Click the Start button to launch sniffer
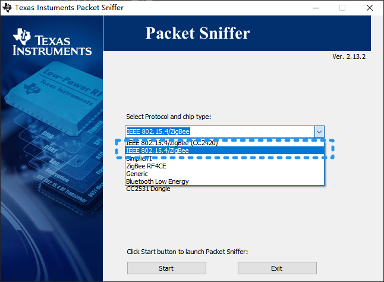The height and width of the screenshot is (282, 384). (166, 268)
